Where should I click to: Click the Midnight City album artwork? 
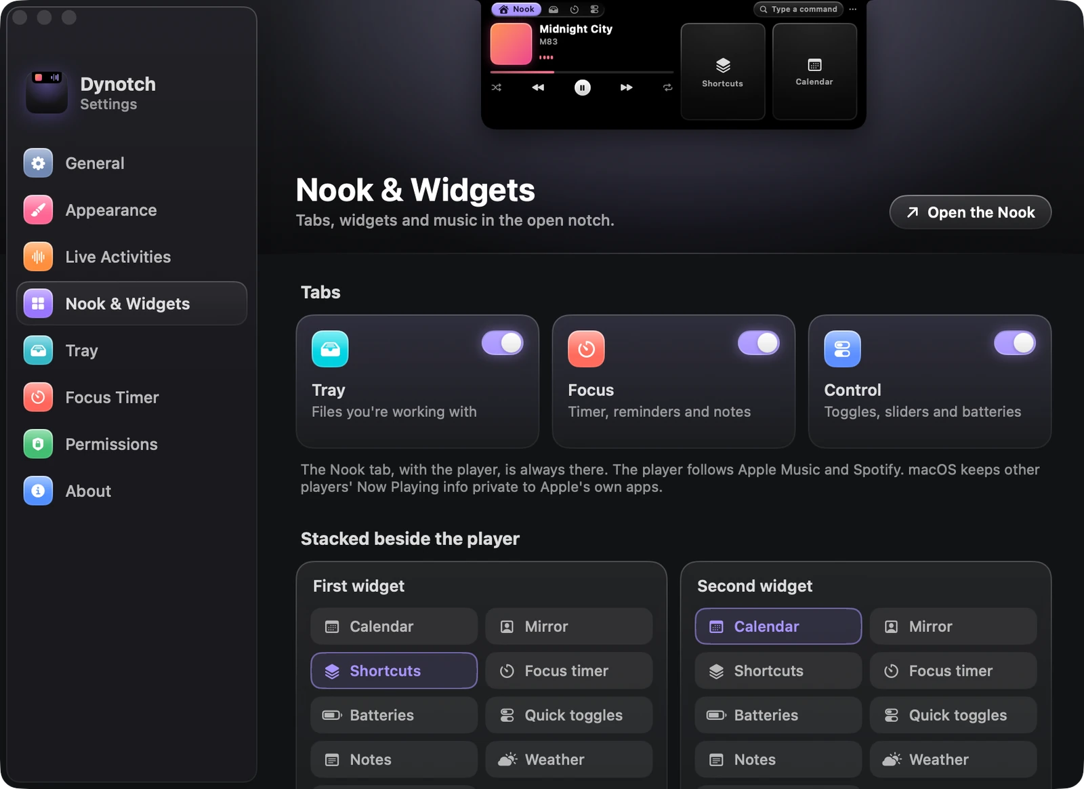(x=512, y=44)
